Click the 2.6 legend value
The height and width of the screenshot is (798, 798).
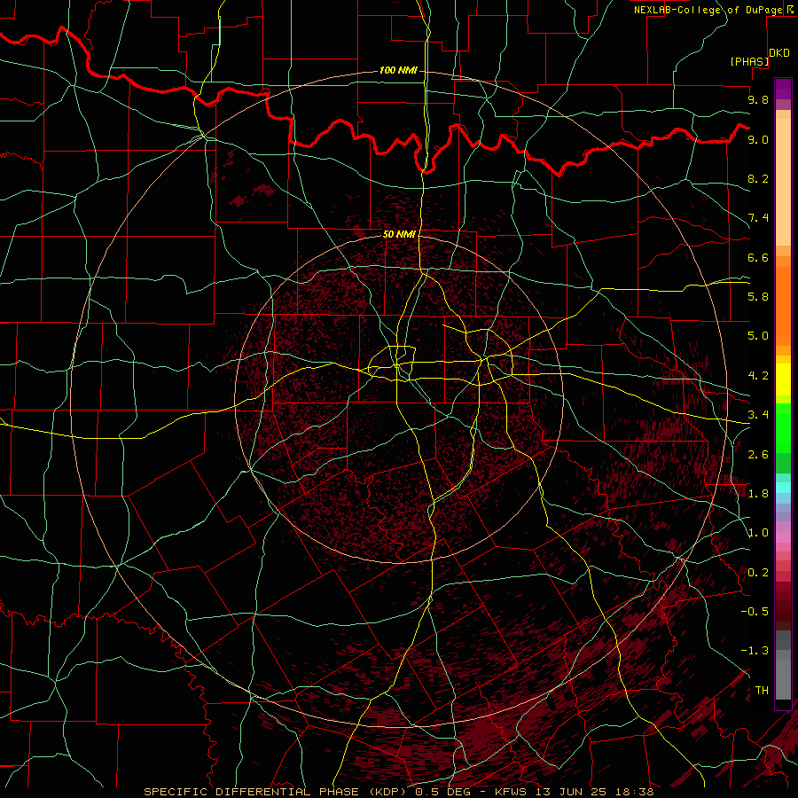point(758,455)
